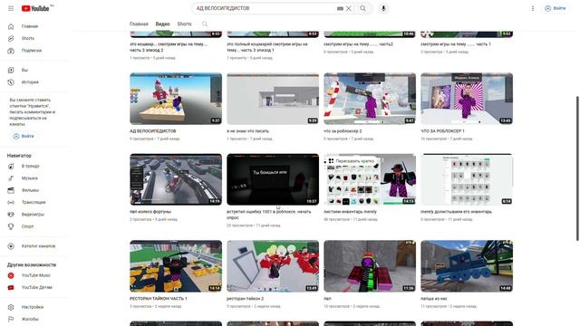Open Настройки in the sidebar
Viewport: 580px width, 326px height.
coord(33,307)
